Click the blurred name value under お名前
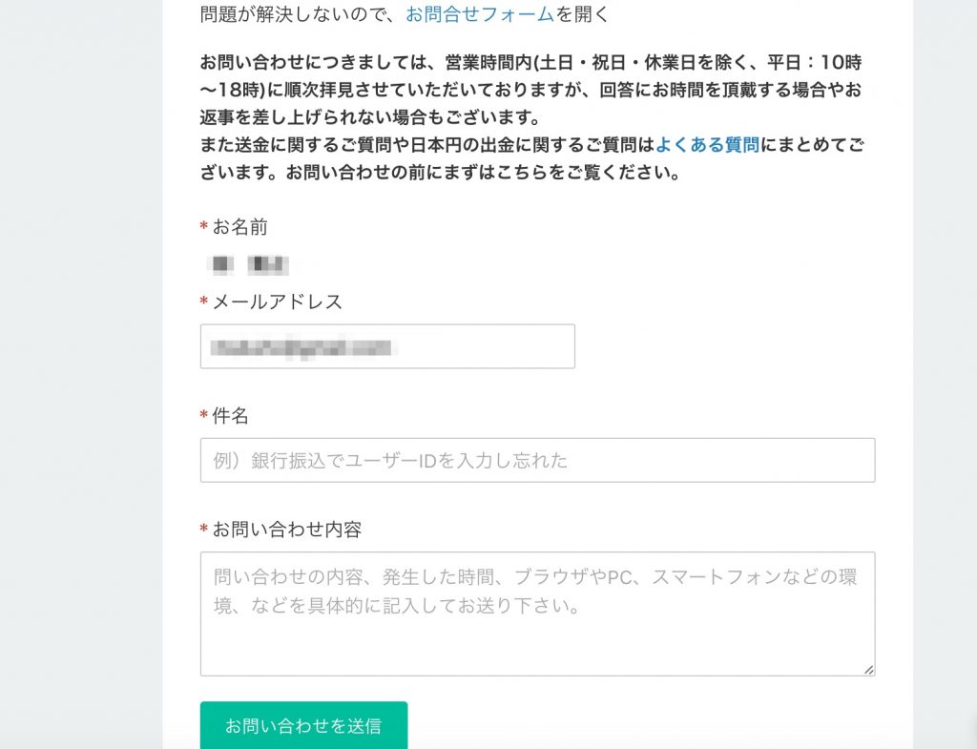This screenshot has width=977, height=749. (x=248, y=265)
